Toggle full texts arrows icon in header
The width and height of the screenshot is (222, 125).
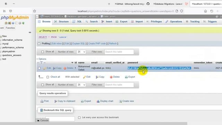(x=41, y=62)
